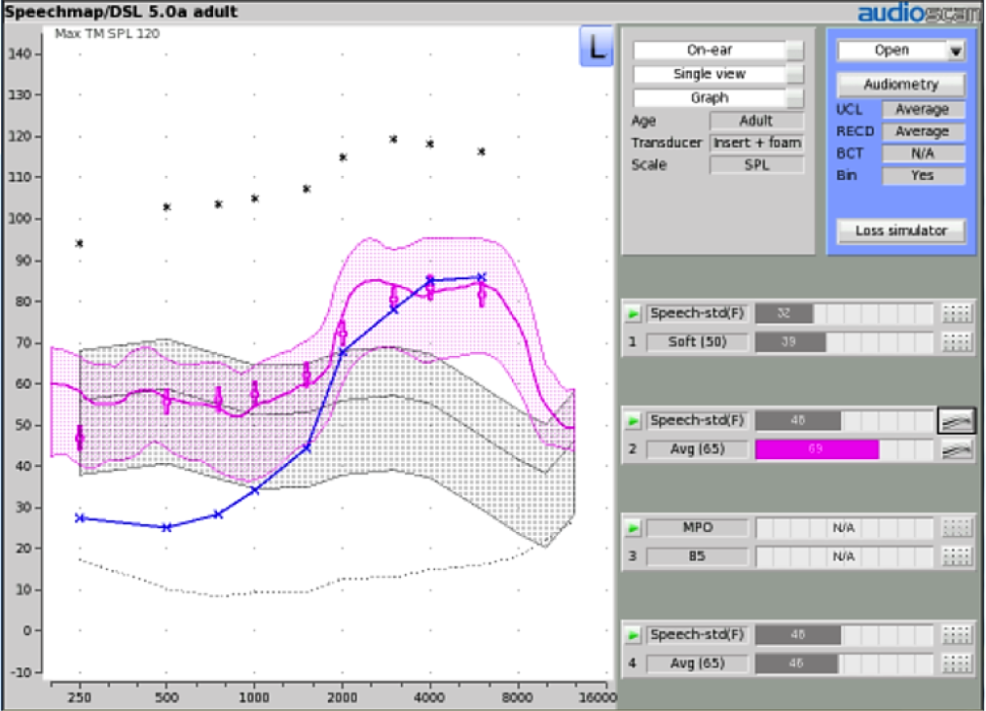Click the level 85 N/A result bar
Screen dimensions: 986x711
(x=844, y=557)
